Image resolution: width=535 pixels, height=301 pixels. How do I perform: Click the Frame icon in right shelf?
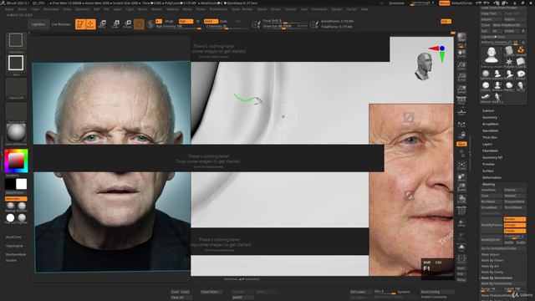point(461,166)
